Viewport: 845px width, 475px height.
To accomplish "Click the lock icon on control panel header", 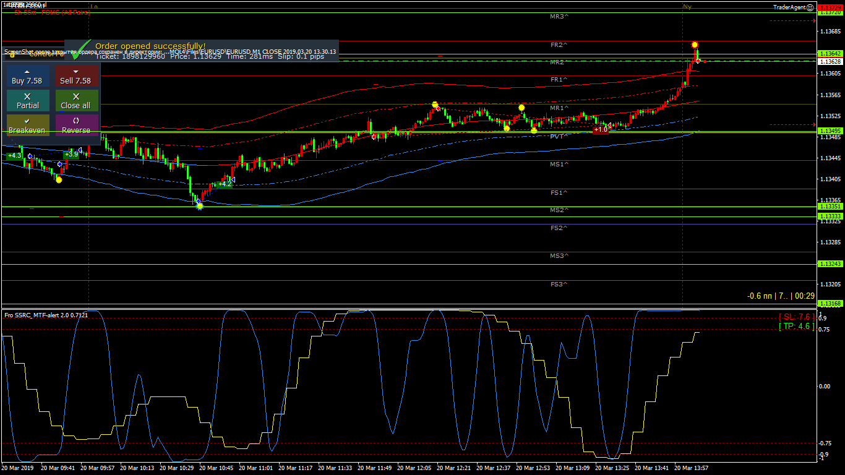I will tap(12, 54).
